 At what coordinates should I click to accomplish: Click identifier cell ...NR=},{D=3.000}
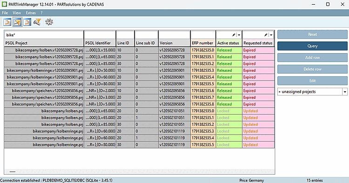coord(100,97)
